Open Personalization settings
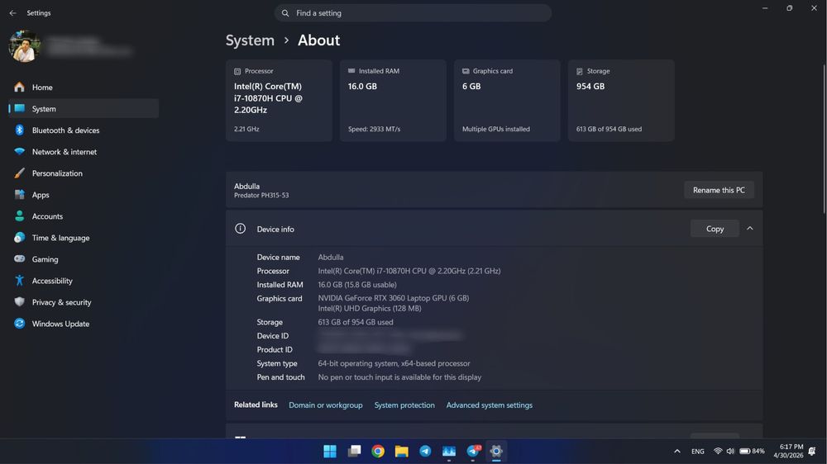Screen dimensions: 827x464 (84, 173)
